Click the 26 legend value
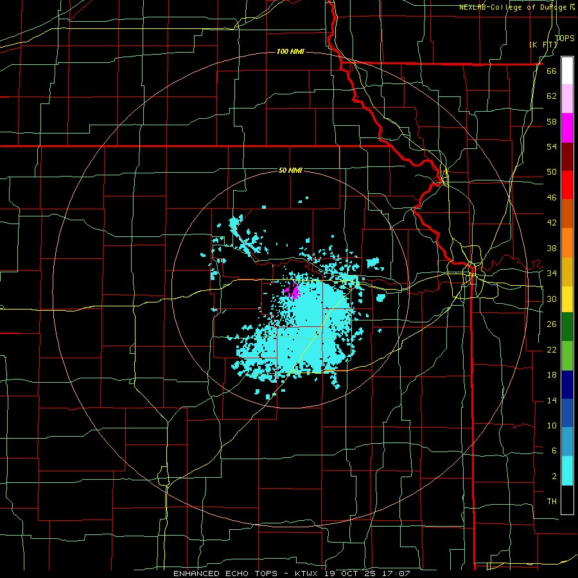The image size is (578, 578). tap(552, 324)
